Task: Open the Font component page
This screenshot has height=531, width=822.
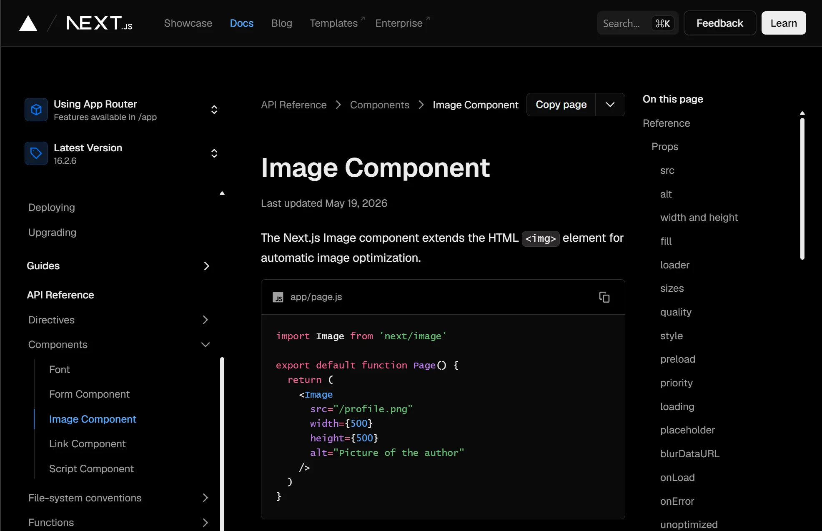Action: (60, 370)
